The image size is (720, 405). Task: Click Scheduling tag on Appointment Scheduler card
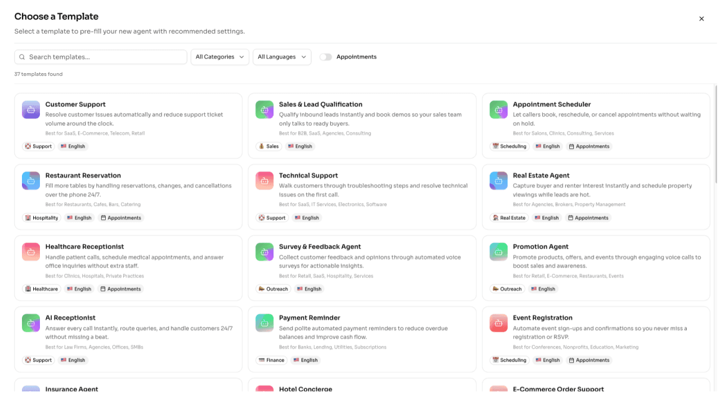(x=510, y=146)
